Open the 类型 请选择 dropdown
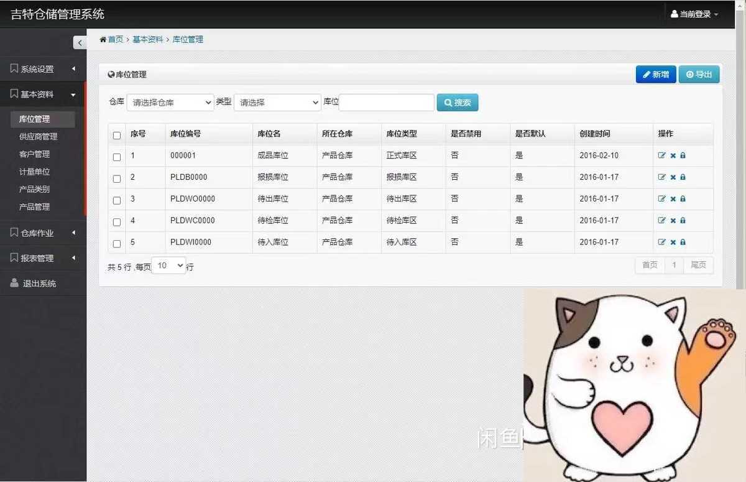Image resolution: width=746 pixels, height=482 pixels. point(277,103)
